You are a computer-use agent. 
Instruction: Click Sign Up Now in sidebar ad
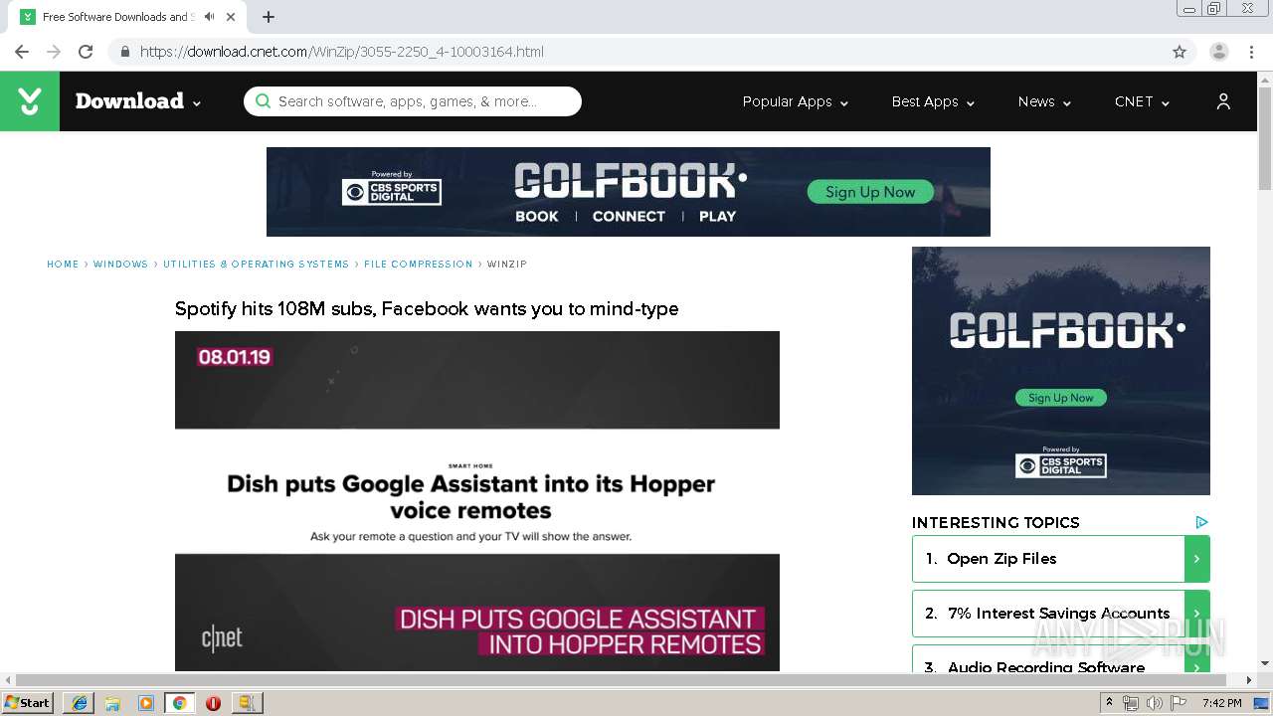(x=1061, y=398)
